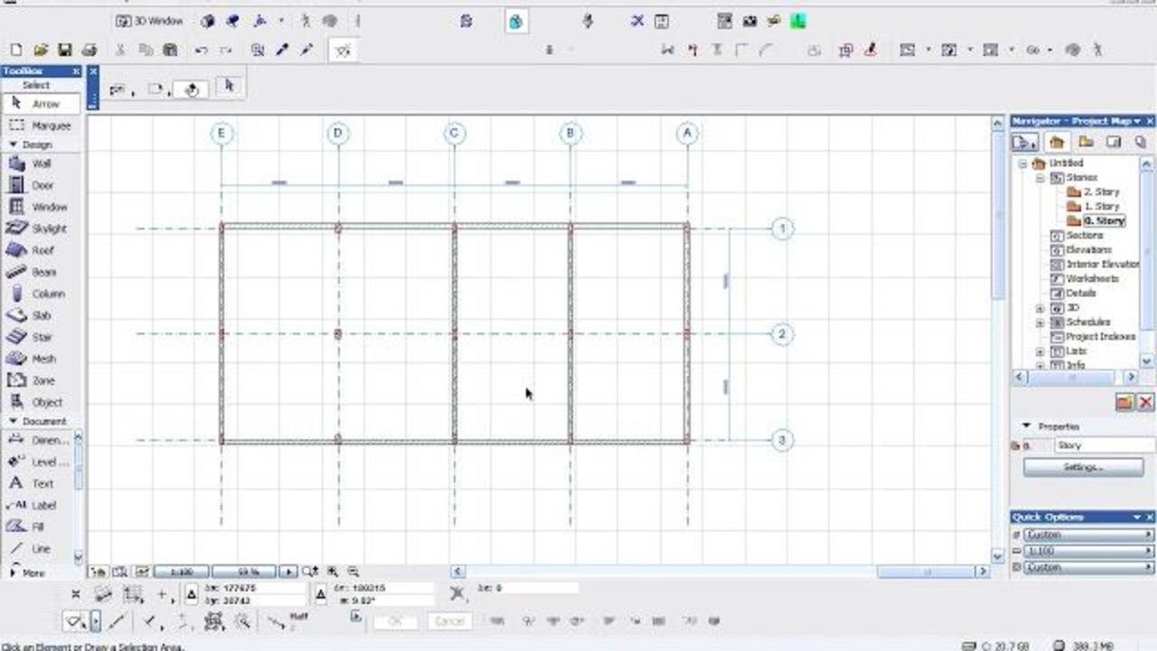This screenshot has height=651, width=1157.
Task: Click the Zoom In magnifier icon
Action: [333, 571]
